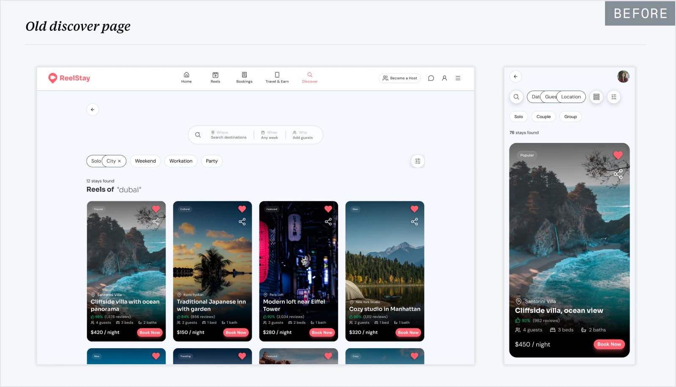The height and width of the screenshot is (387, 676).
Task: Select the Location chip in mobile panel
Action: 571,97
